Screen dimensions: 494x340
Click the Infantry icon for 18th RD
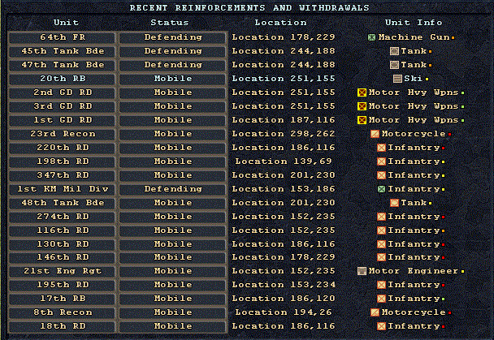(381, 326)
